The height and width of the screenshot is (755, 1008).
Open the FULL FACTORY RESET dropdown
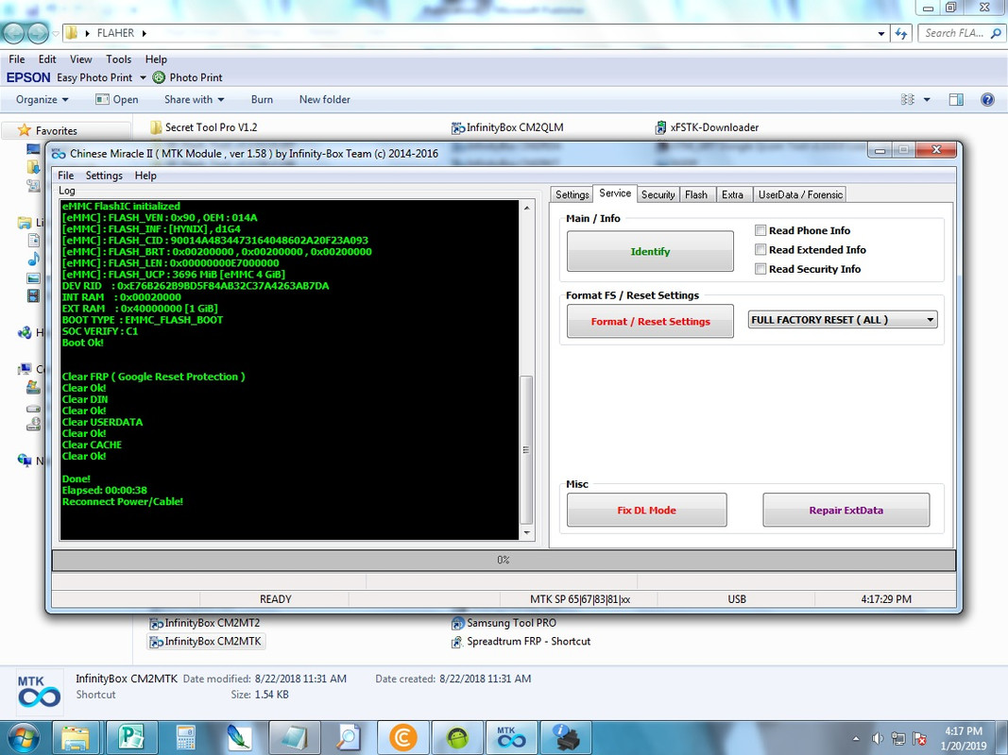pyautogui.click(x=842, y=320)
